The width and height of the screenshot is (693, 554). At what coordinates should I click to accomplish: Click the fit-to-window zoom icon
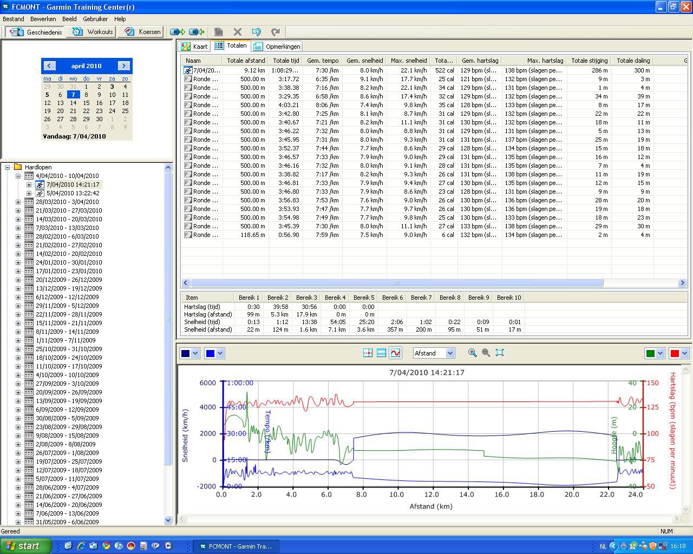(x=500, y=353)
